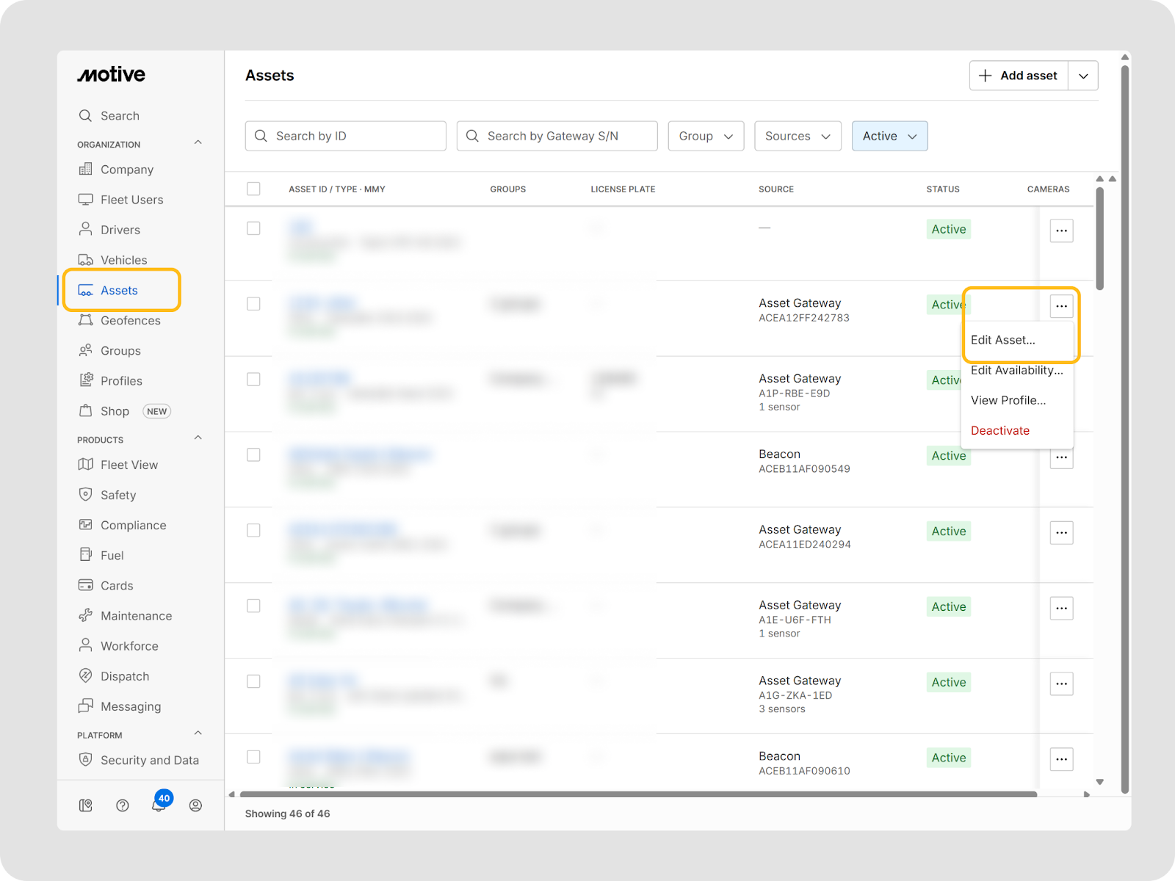Open the user account profile icon
Viewport: 1175px width, 881px height.
pyautogui.click(x=195, y=805)
